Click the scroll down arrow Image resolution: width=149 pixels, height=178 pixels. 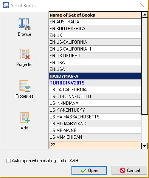(144, 146)
